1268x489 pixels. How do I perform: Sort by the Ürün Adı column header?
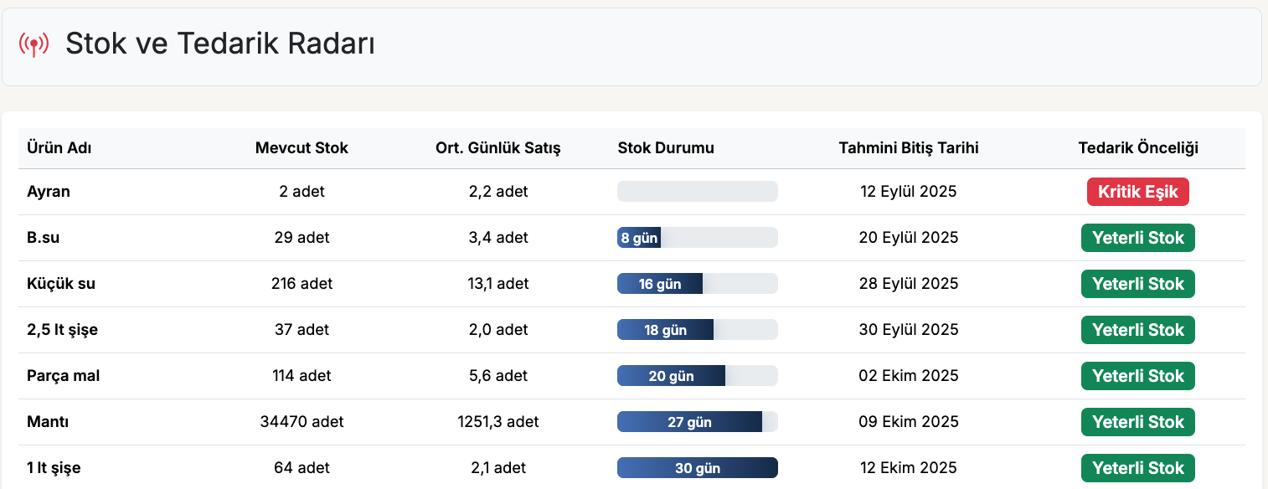[x=58, y=147]
